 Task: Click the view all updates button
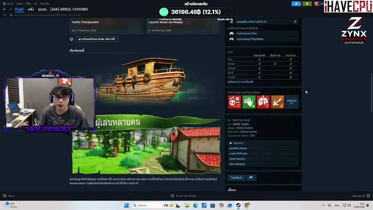[x=96, y=39]
